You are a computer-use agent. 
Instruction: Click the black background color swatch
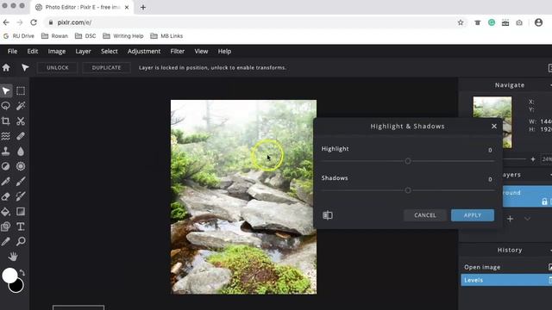coord(17,287)
